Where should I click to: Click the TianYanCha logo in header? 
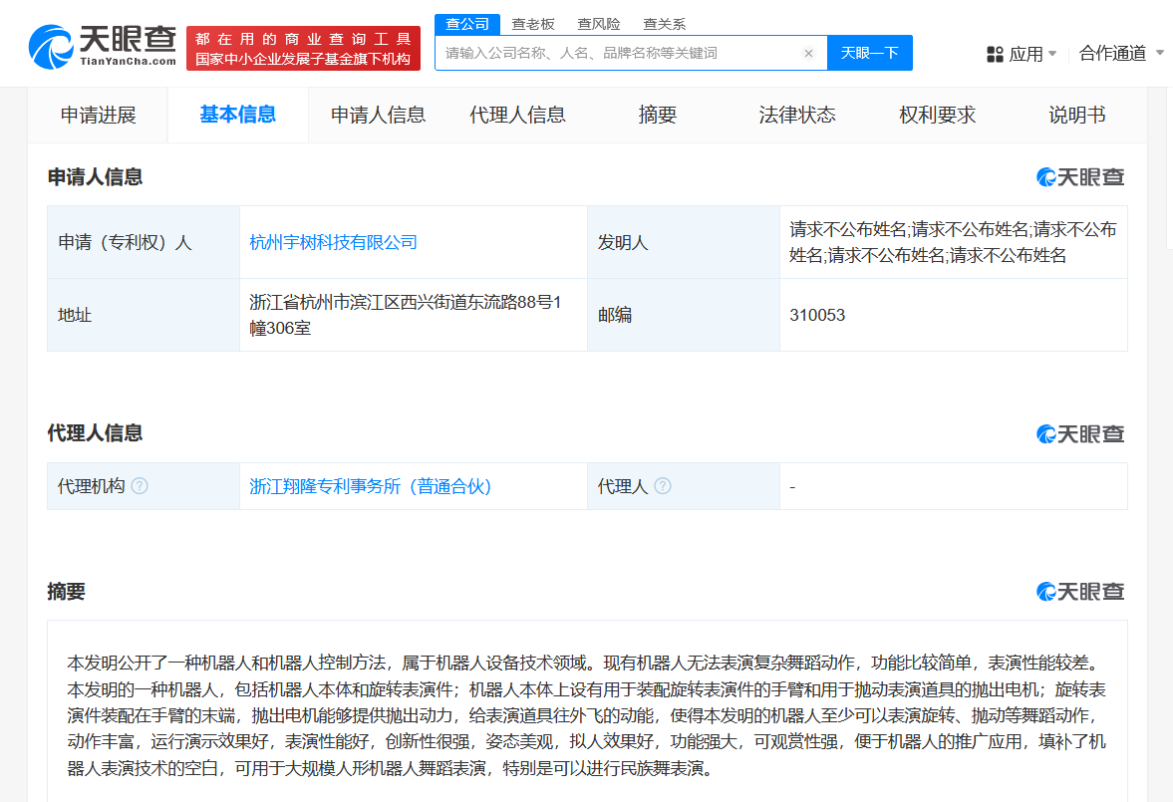click(x=102, y=46)
